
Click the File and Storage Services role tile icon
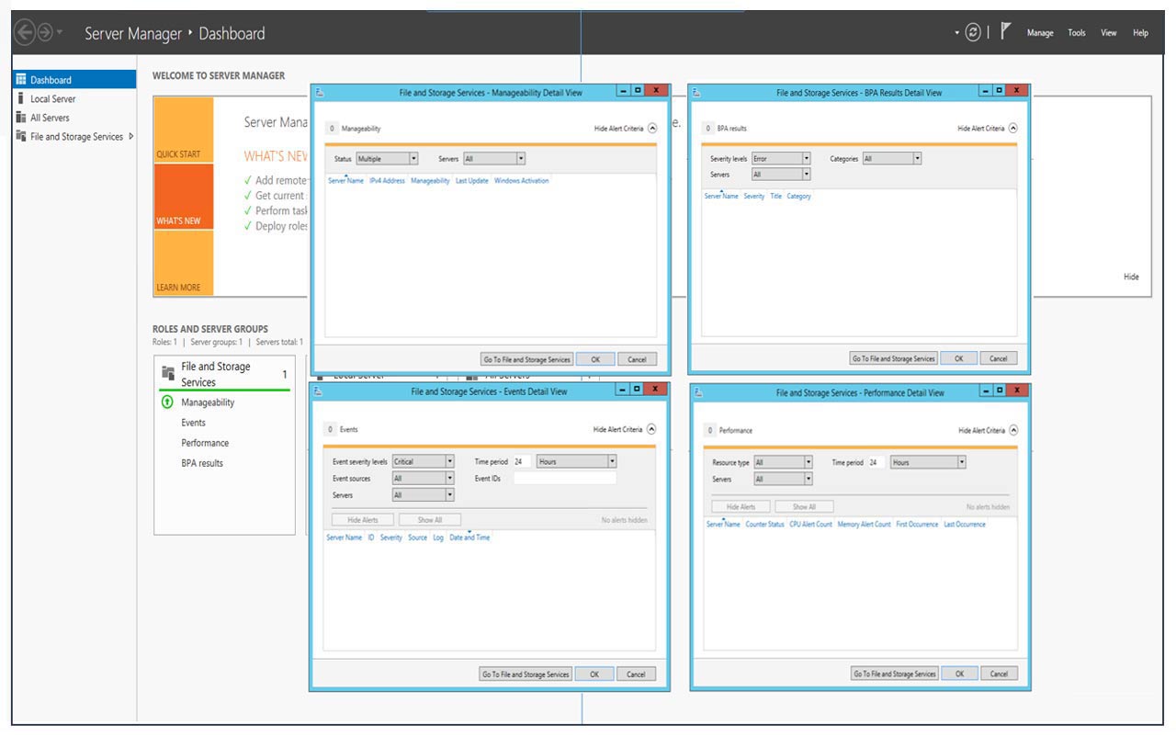[x=168, y=373]
